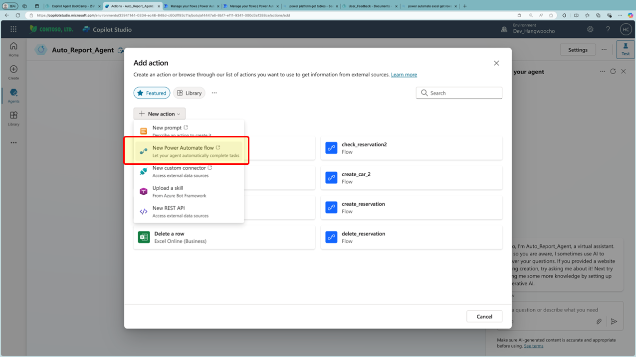Image resolution: width=636 pixels, height=357 pixels.
Task: Select the create_car_2 flow card
Action: pos(412,178)
